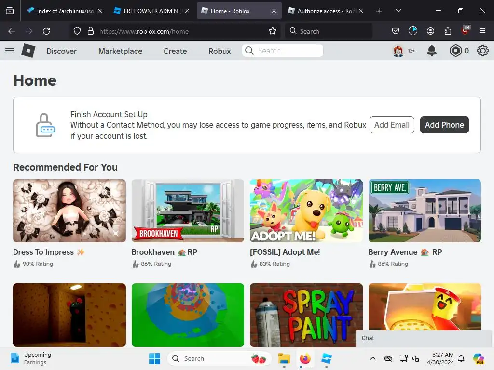Open the Adopt Me game thumbnail
The image size is (494, 370).
[x=306, y=211]
